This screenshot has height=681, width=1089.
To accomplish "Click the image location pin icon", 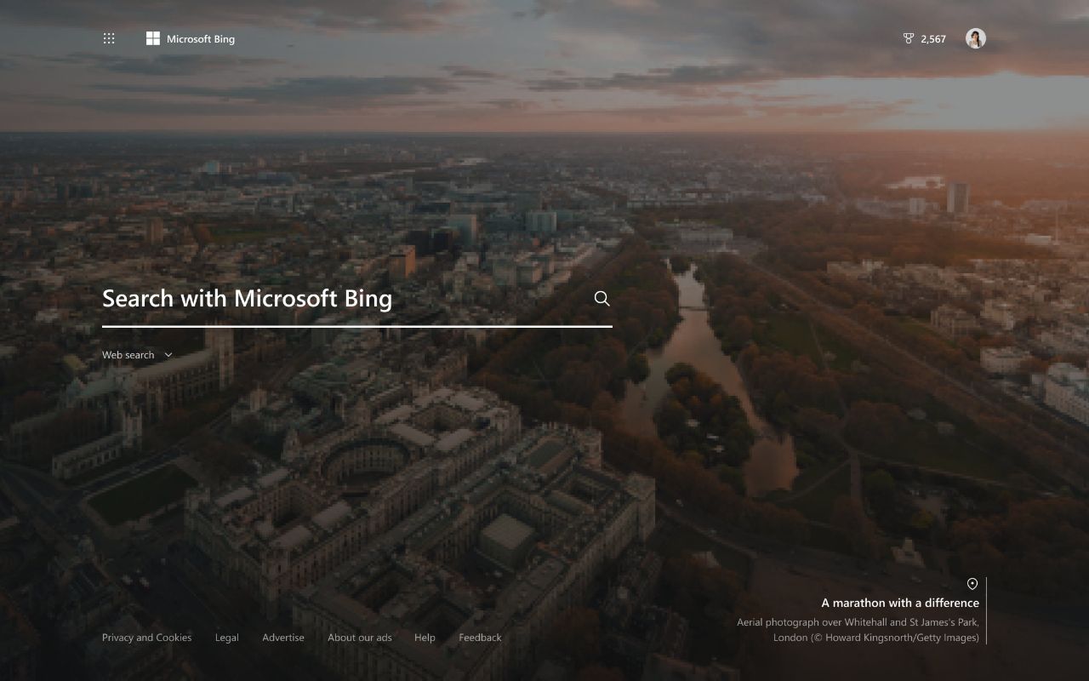I will 972,584.
